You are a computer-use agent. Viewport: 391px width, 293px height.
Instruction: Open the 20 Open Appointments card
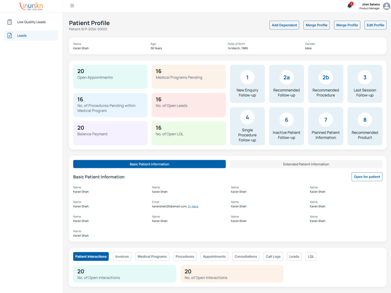110,77
